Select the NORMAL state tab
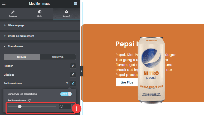The image size is (204, 115). point(22,57)
